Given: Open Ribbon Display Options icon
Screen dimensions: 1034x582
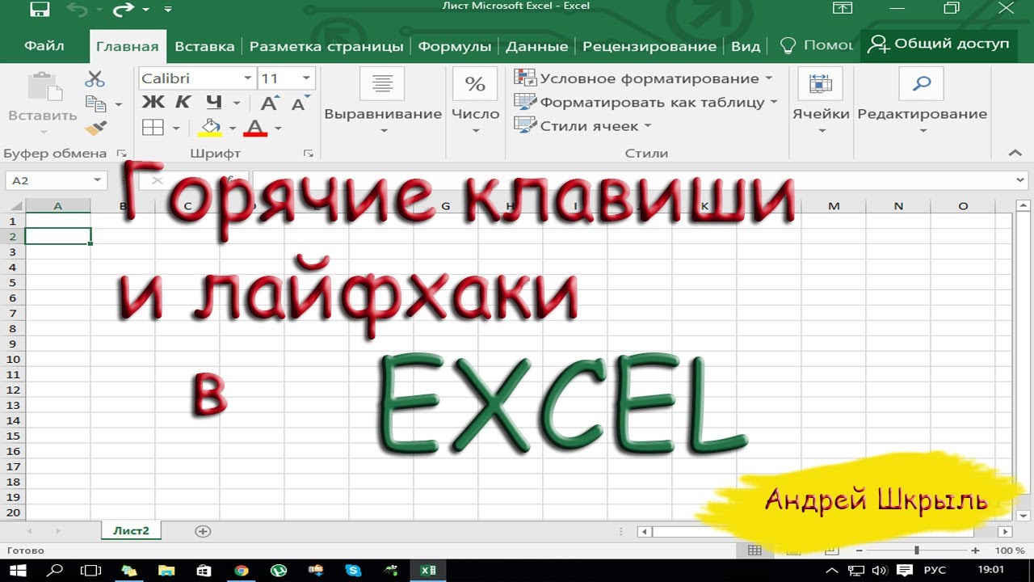Looking at the screenshot, I should click(x=842, y=8).
